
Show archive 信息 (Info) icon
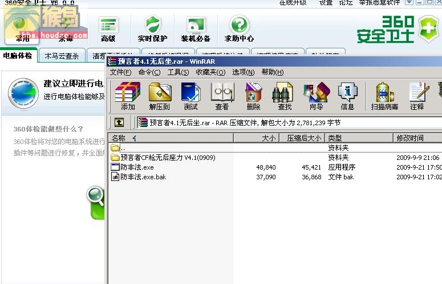click(347, 92)
